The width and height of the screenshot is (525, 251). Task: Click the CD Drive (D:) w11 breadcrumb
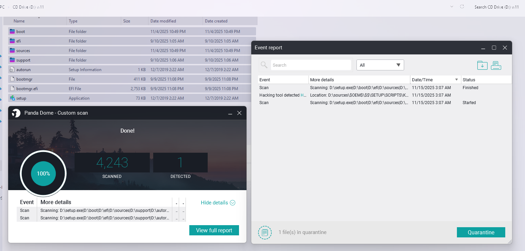coord(28,7)
